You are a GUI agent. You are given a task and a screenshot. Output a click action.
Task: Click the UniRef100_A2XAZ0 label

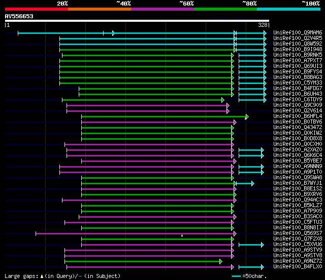coord(298,149)
